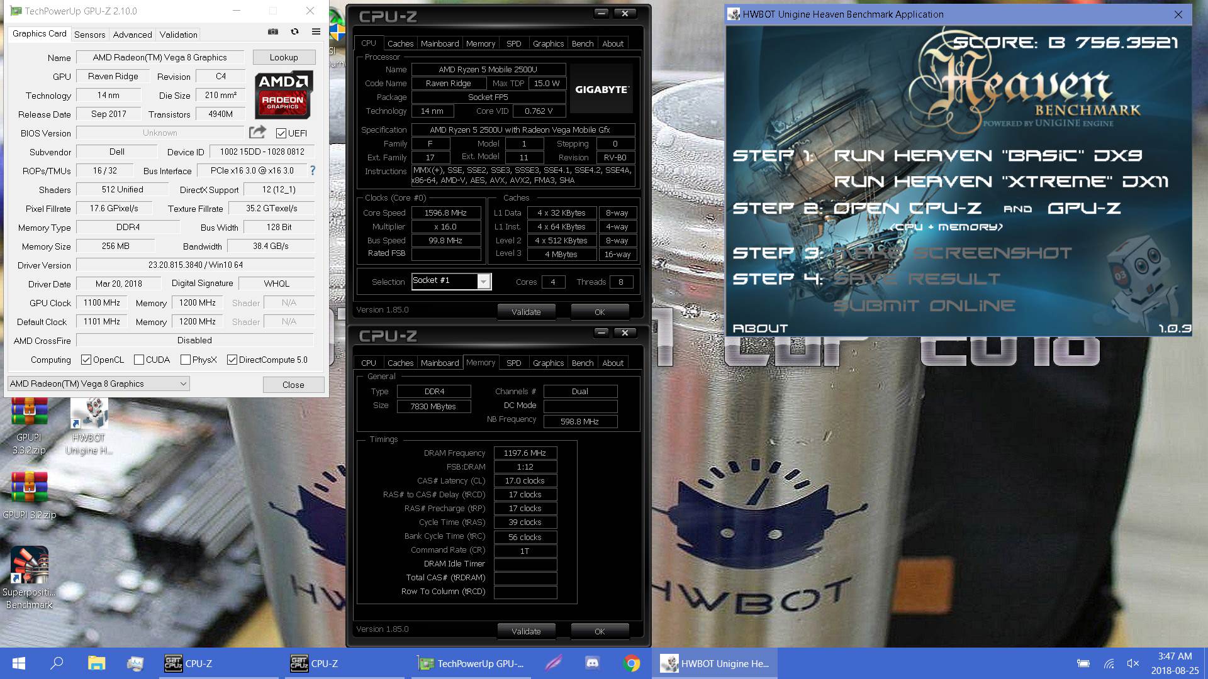Viewport: 1208px width, 679px height.
Task: Open GPUPI 3.3.2.zip desktop archive
Action: click(29, 426)
